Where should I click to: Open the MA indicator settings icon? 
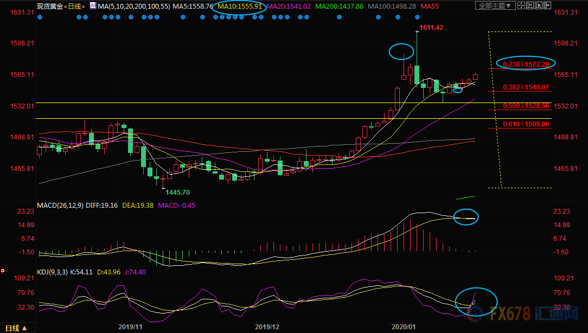coord(93,5)
